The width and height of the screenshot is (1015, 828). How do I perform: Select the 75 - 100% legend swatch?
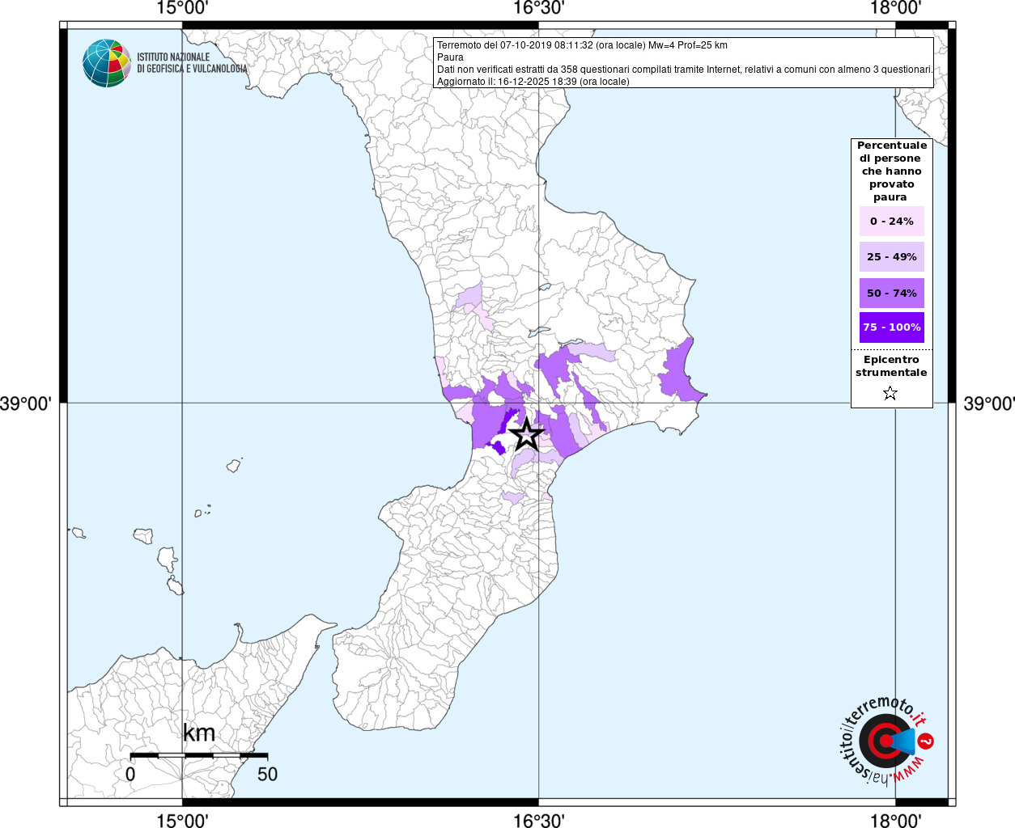[892, 327]
